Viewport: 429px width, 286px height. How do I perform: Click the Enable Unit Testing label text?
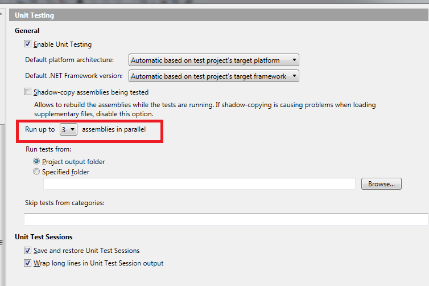point(63,44)
